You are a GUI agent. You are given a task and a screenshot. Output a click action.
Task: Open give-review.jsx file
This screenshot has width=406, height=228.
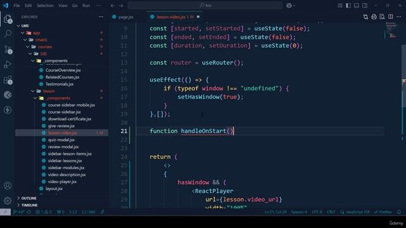pyautogui.click(x=61, y=126)
